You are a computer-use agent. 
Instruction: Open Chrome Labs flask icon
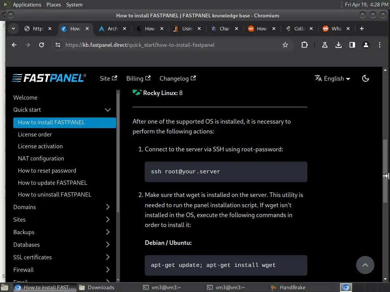click(324, 45)
